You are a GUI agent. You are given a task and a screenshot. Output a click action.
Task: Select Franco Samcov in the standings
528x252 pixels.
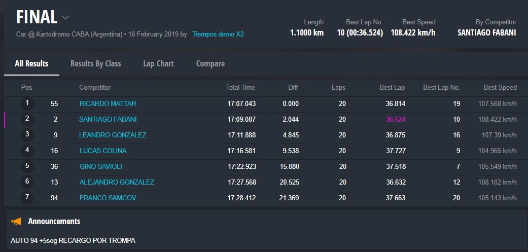click(x=108, y=198)
